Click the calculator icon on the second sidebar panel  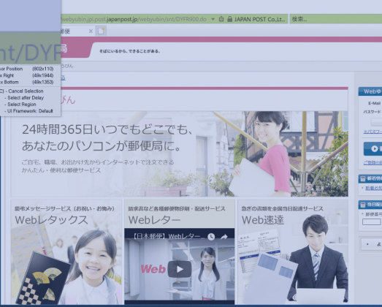[x=363, y=205]
